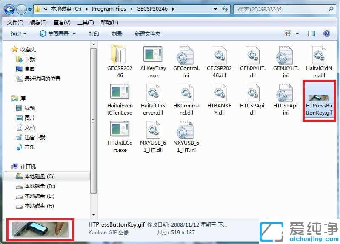Open the 美图看看 dropdown arrow

[x=74, y=34]
